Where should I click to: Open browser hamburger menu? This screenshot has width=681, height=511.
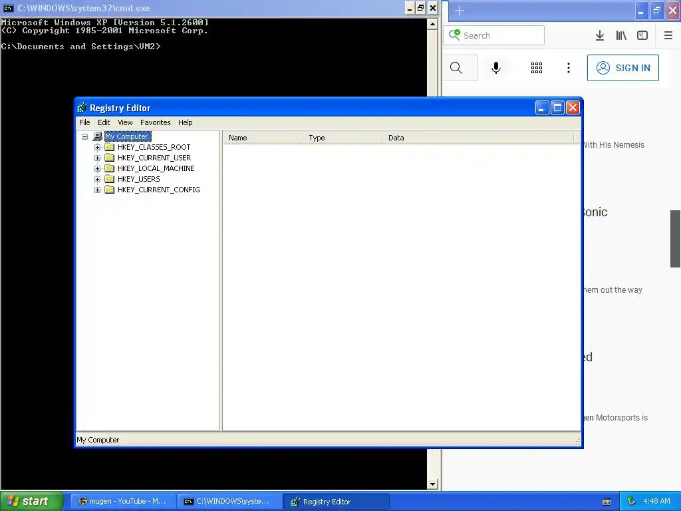click(668, 35)
